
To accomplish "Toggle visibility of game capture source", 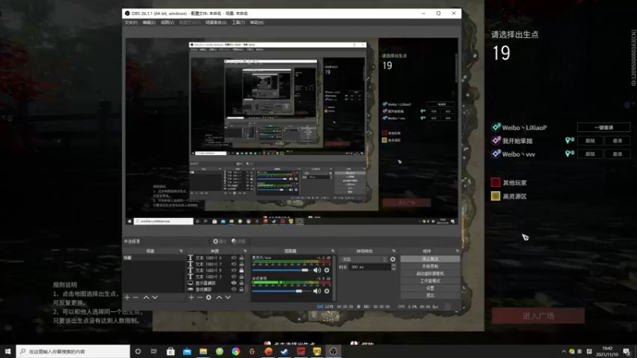I will pyautogui.click(x=233, y=289).
